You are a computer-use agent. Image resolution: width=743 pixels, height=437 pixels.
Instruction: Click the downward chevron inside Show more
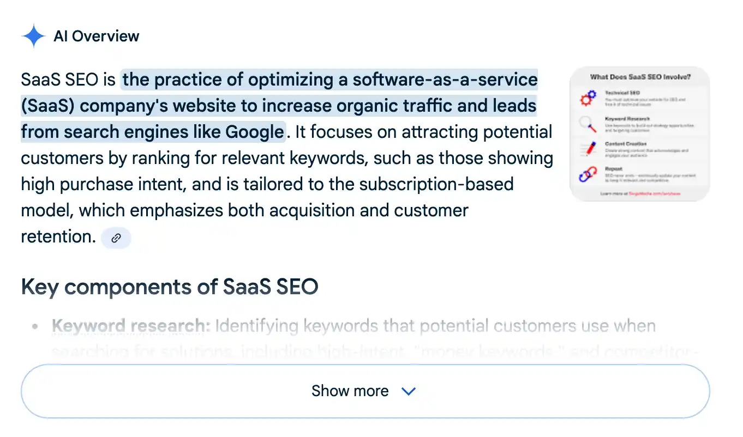tap(408, 391)
